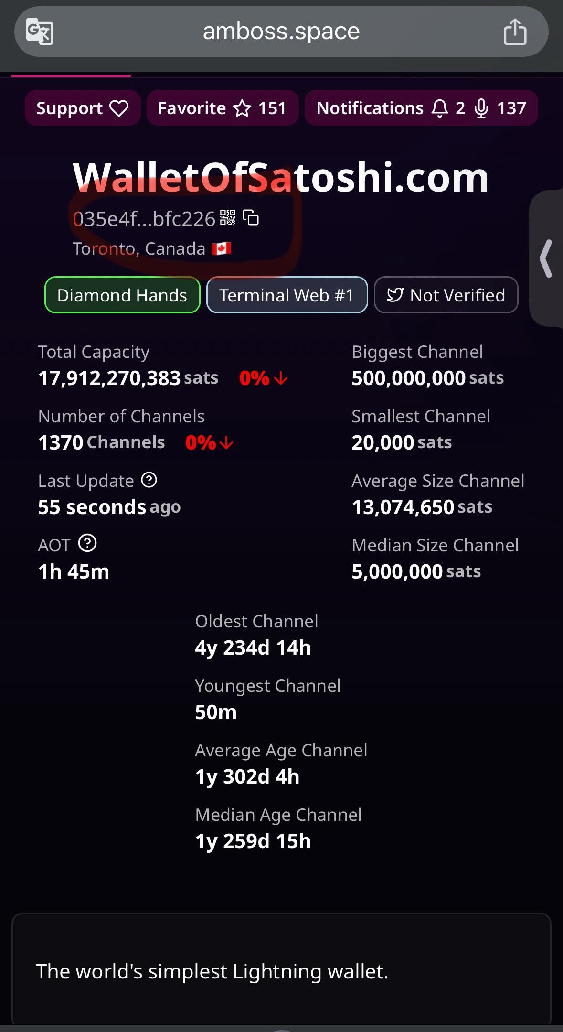Click the Not Verified Twitter badge
Viewport: 563px width, 1032px height.
click(x=446, y=295)
